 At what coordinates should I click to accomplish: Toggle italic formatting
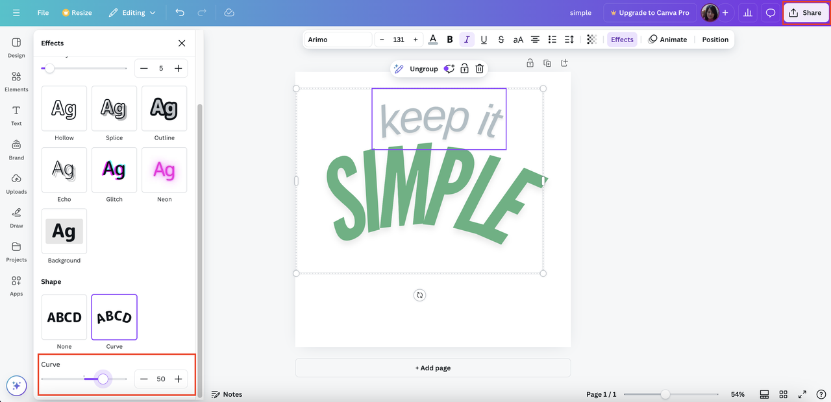467,40
